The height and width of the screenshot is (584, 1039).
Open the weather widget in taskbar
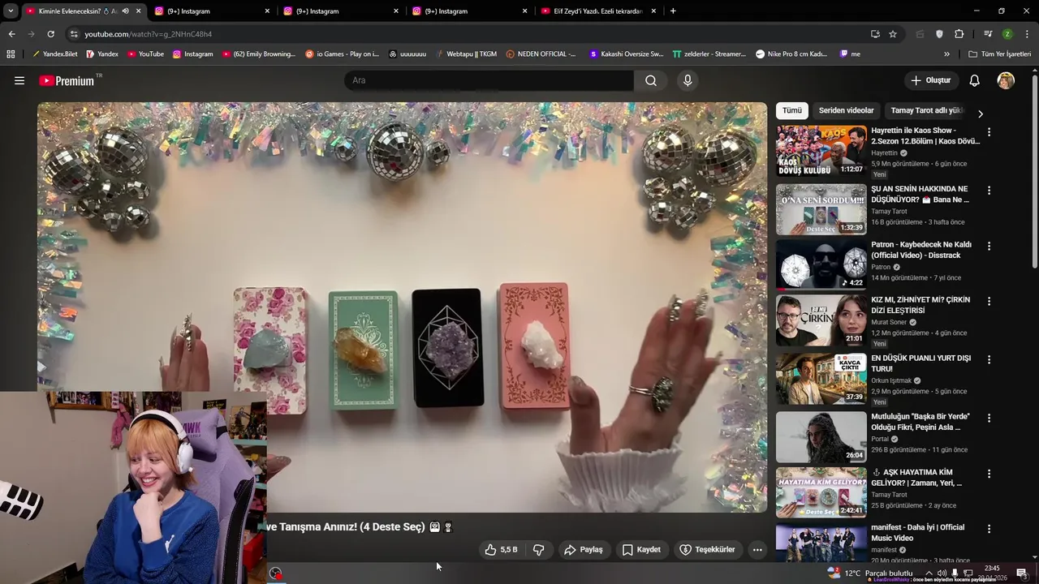870,573
